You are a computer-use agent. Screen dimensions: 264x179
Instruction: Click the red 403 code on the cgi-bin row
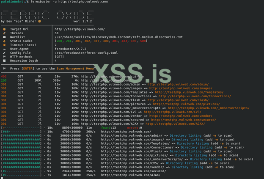point(4,77)
